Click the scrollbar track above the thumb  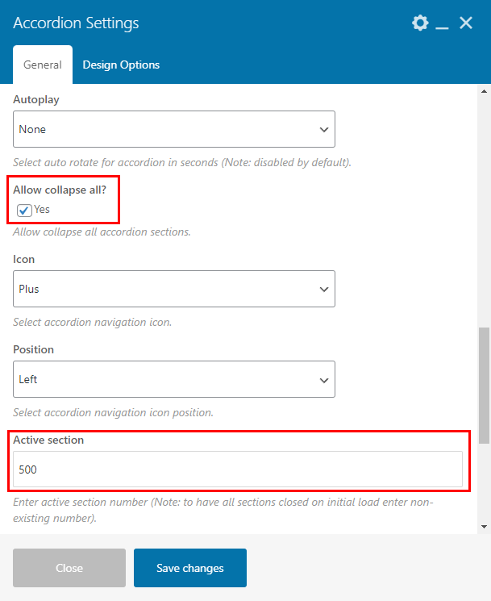pyautogui.click(x=484, y=211)
